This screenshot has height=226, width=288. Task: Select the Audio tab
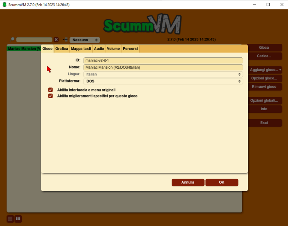(x=99, y=49)
